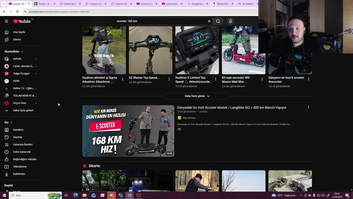The width and height of the screenshot is (353, 199).
Task: Open options for G2 Master Top Speed short
Action: 169,79
